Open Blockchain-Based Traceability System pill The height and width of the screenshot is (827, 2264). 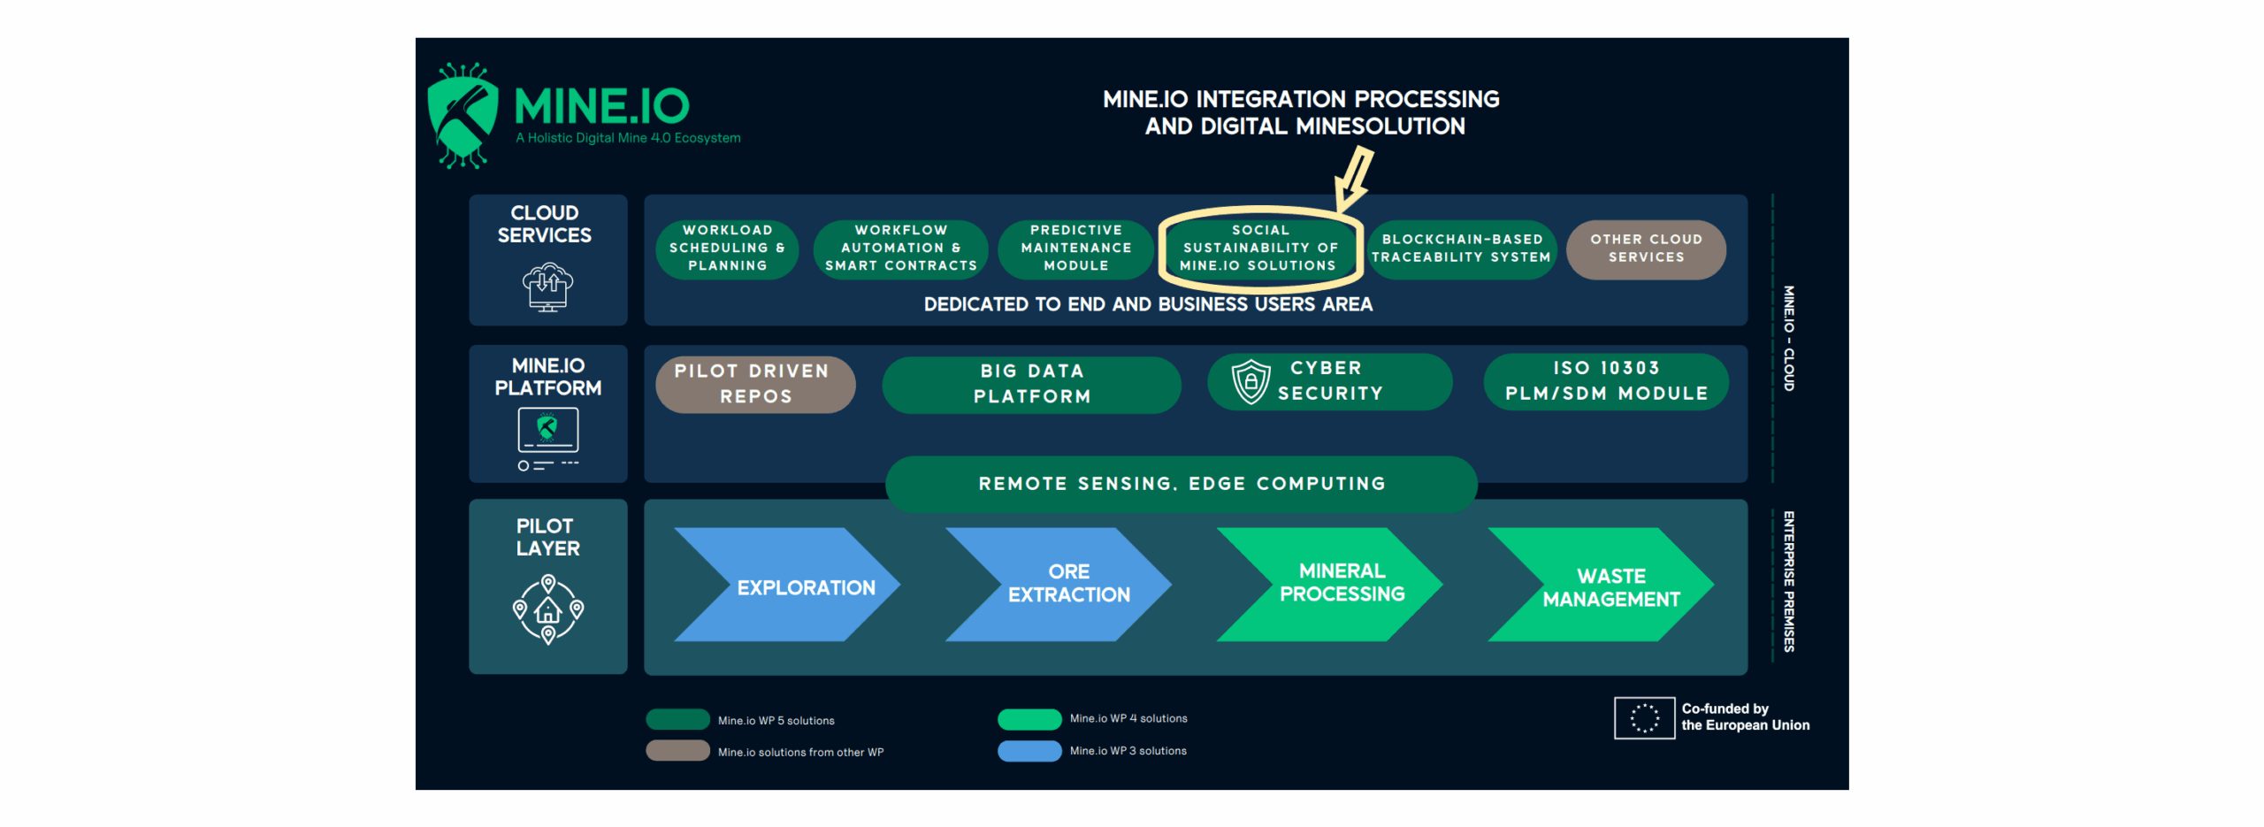pyautogui.click(x=1460, y=249)
